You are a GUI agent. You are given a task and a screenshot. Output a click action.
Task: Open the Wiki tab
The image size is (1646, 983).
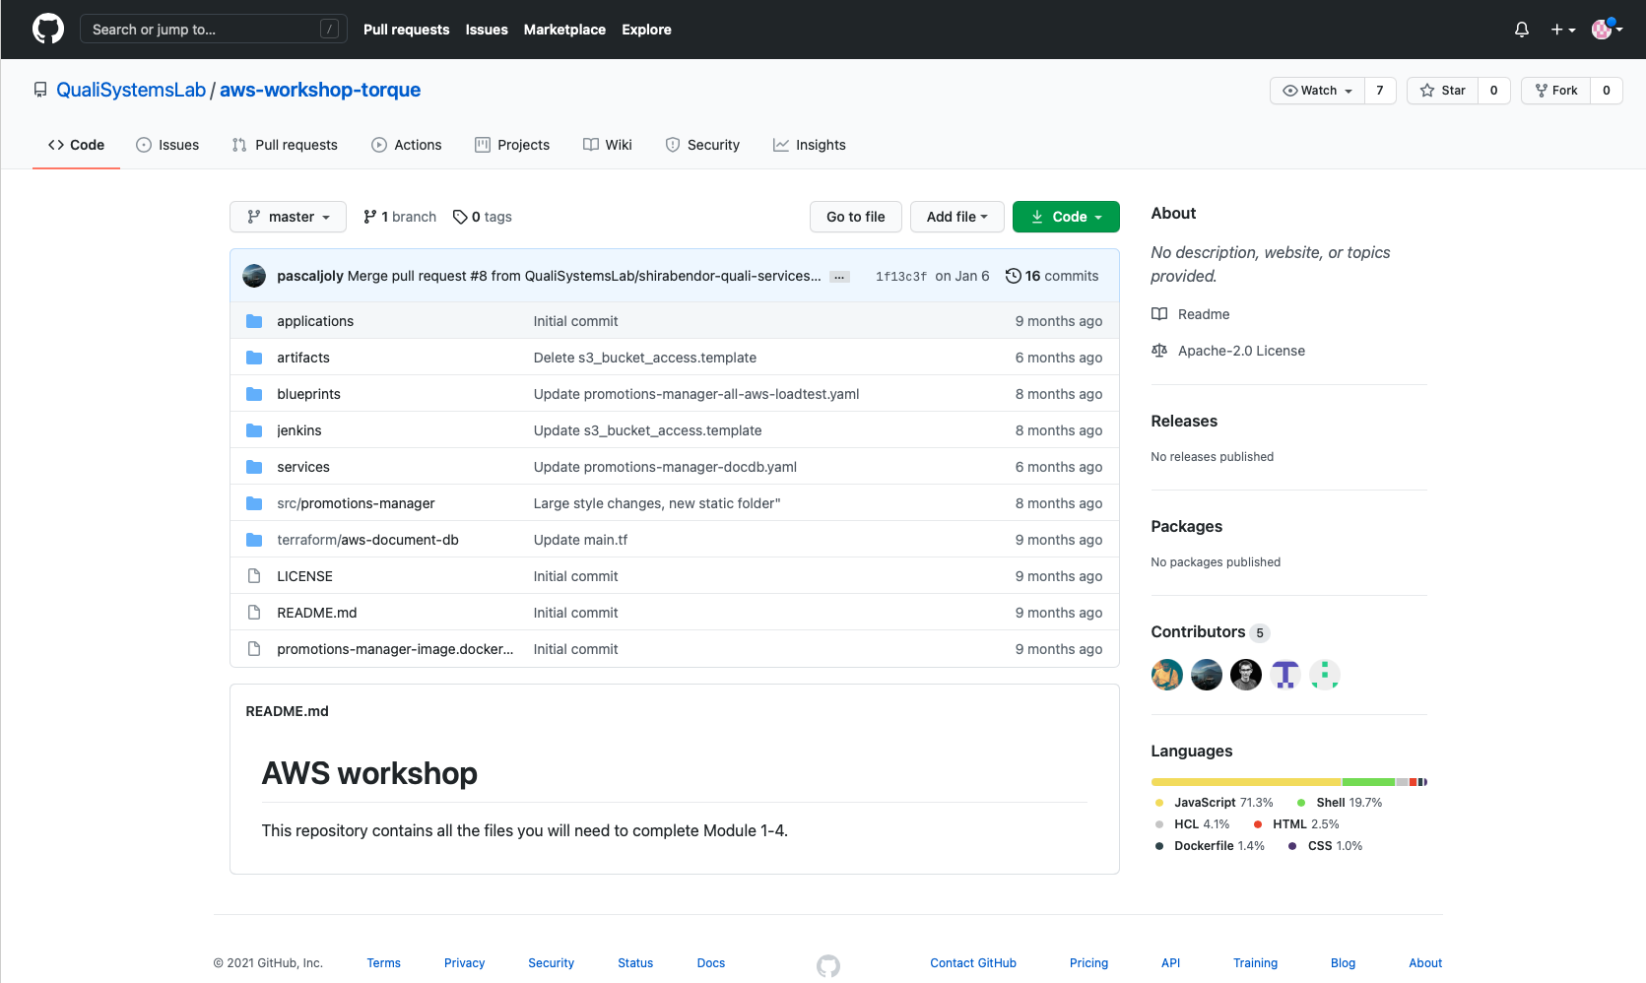(608, 145)
